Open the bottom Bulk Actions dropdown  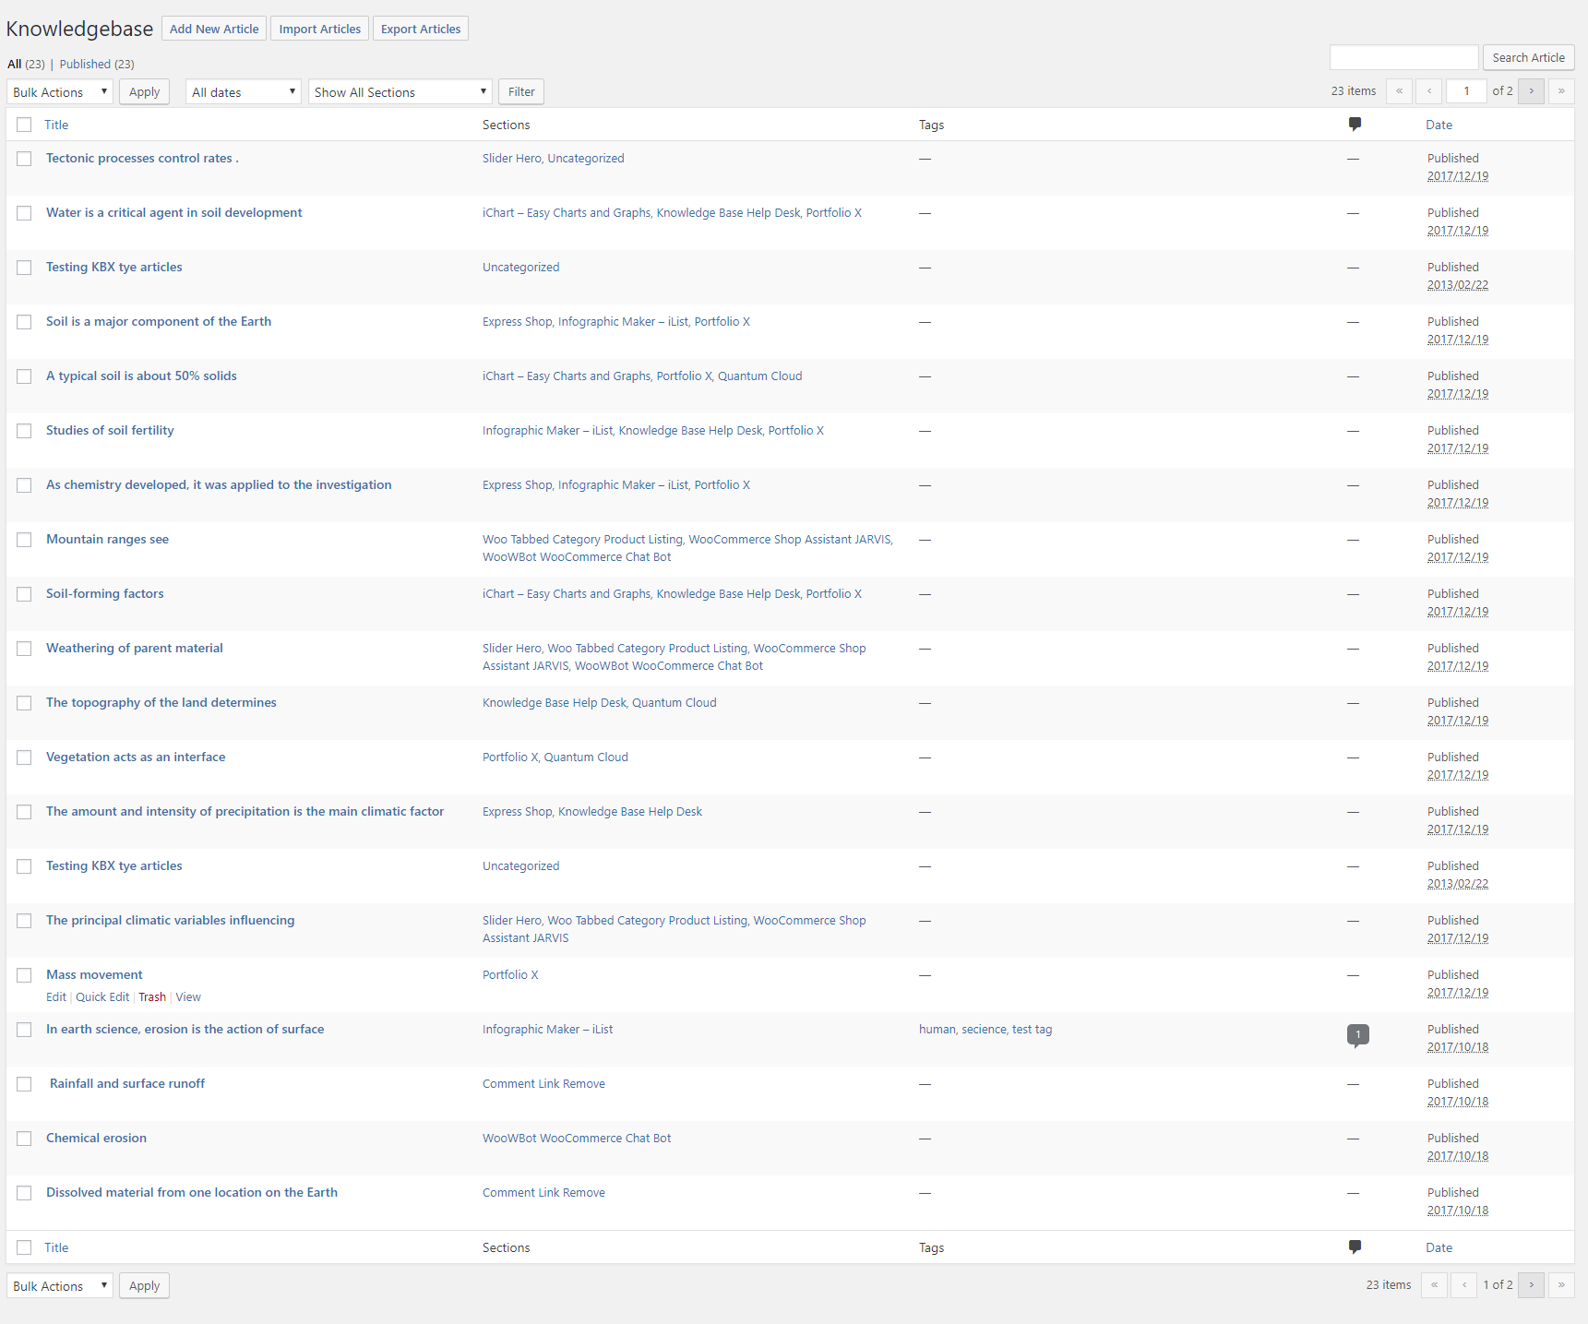60,1286
